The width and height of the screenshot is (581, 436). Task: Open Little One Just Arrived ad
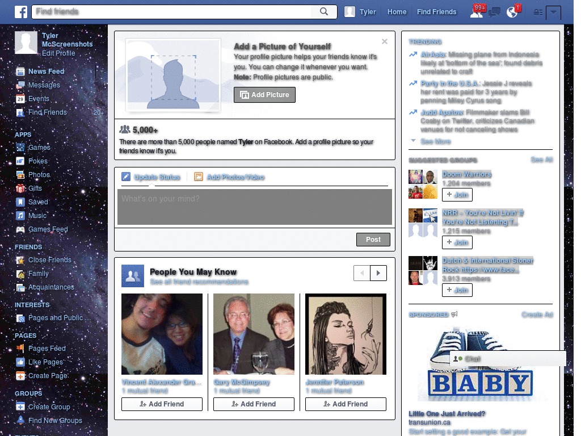pyautogui.click(x=447, y=414)
